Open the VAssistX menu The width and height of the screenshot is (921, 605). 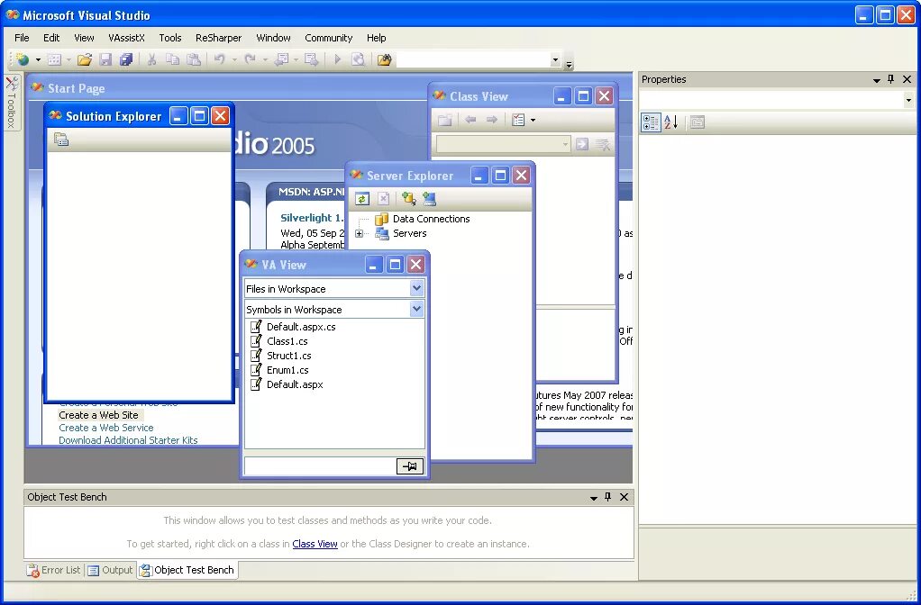[x=126, y=38]
